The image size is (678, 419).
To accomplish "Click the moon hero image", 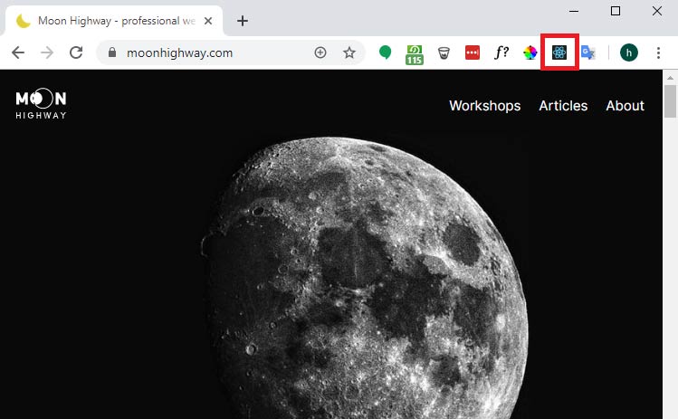I will tap(365, 278).
